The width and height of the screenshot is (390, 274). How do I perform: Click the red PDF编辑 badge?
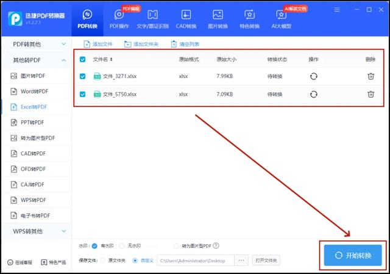click(x=131, y=9)
